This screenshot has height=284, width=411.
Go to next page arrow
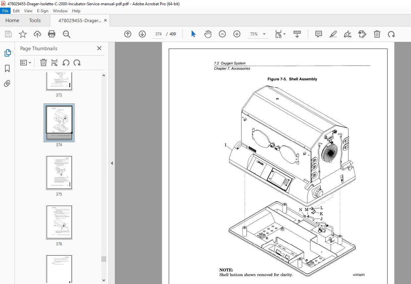[x=142, y=34]
